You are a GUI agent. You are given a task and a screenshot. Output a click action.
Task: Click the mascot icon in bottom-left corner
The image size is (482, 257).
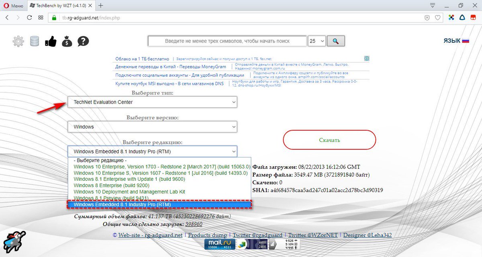tap(14, 241)
